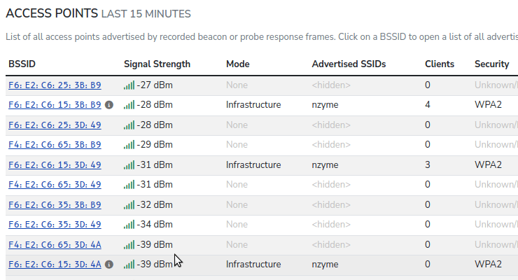Open BSSID F6:E2:C6:15:3D:4A link

(x=55, y=265)
